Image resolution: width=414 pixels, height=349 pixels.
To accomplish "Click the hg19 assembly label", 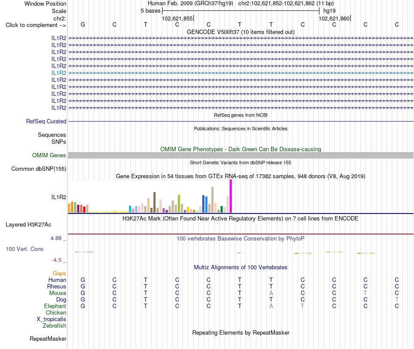I will (329, 11).
